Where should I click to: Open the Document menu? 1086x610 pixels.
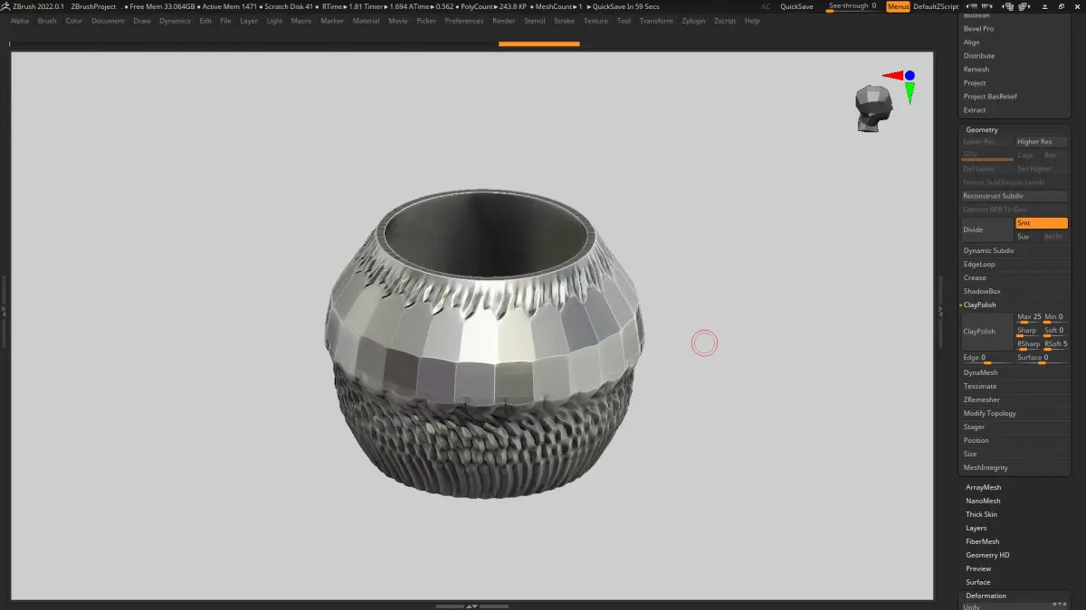coord(108,21)
